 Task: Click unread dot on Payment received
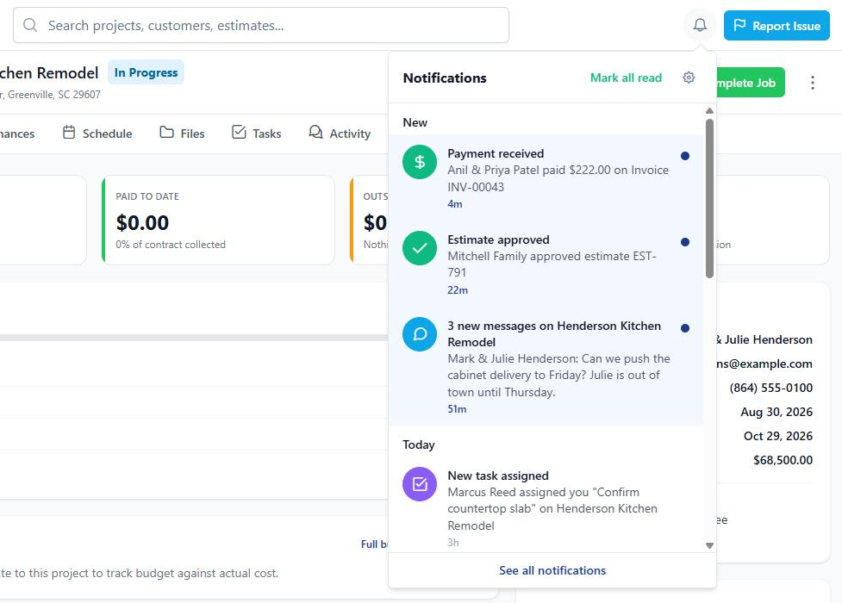tap(684, 156)
